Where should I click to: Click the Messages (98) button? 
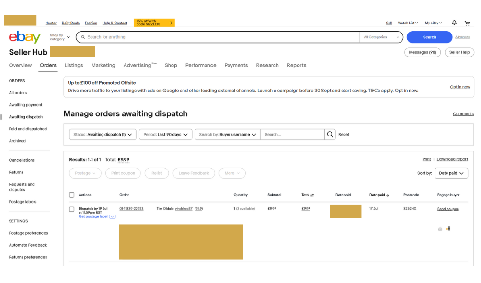(x=423, y=52)
